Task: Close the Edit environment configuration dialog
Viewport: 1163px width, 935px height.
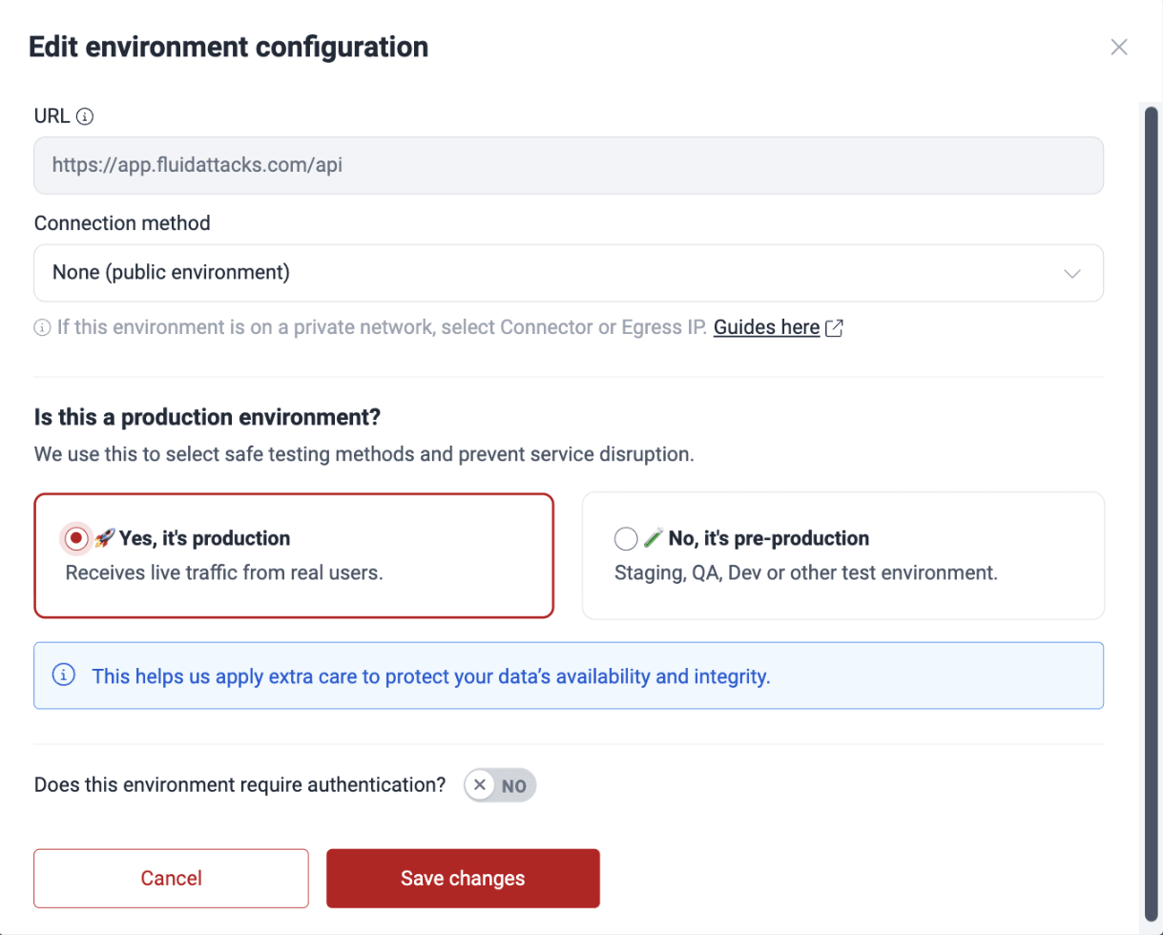Action: coord(1119,48)
